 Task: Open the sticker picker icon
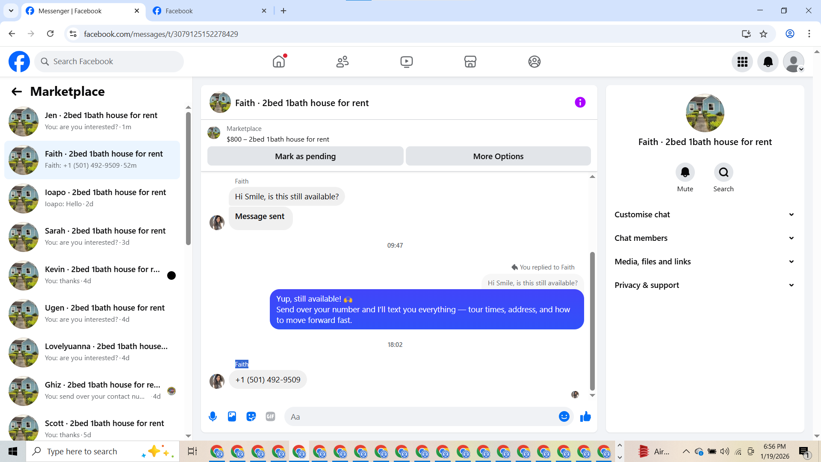(x=251, y=416)
